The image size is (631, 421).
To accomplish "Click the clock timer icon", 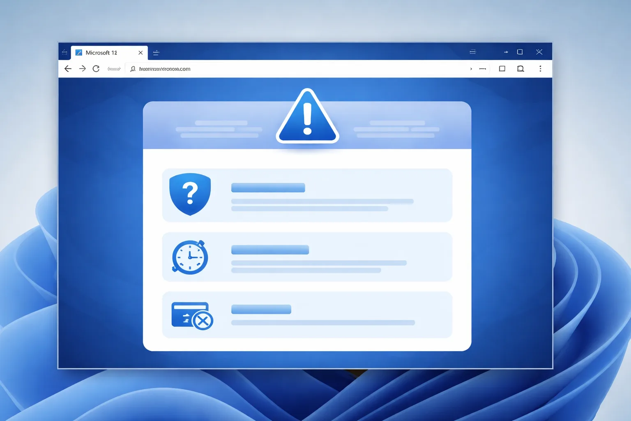I will coord(190,257).
